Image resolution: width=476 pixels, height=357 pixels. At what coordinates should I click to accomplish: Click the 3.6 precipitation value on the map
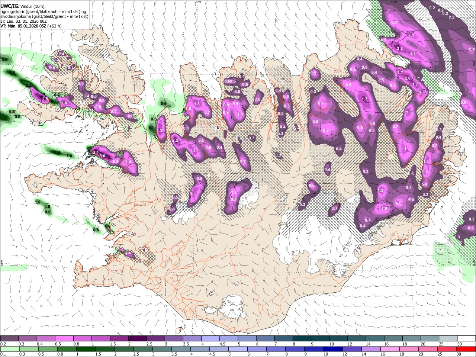point(103,156)
